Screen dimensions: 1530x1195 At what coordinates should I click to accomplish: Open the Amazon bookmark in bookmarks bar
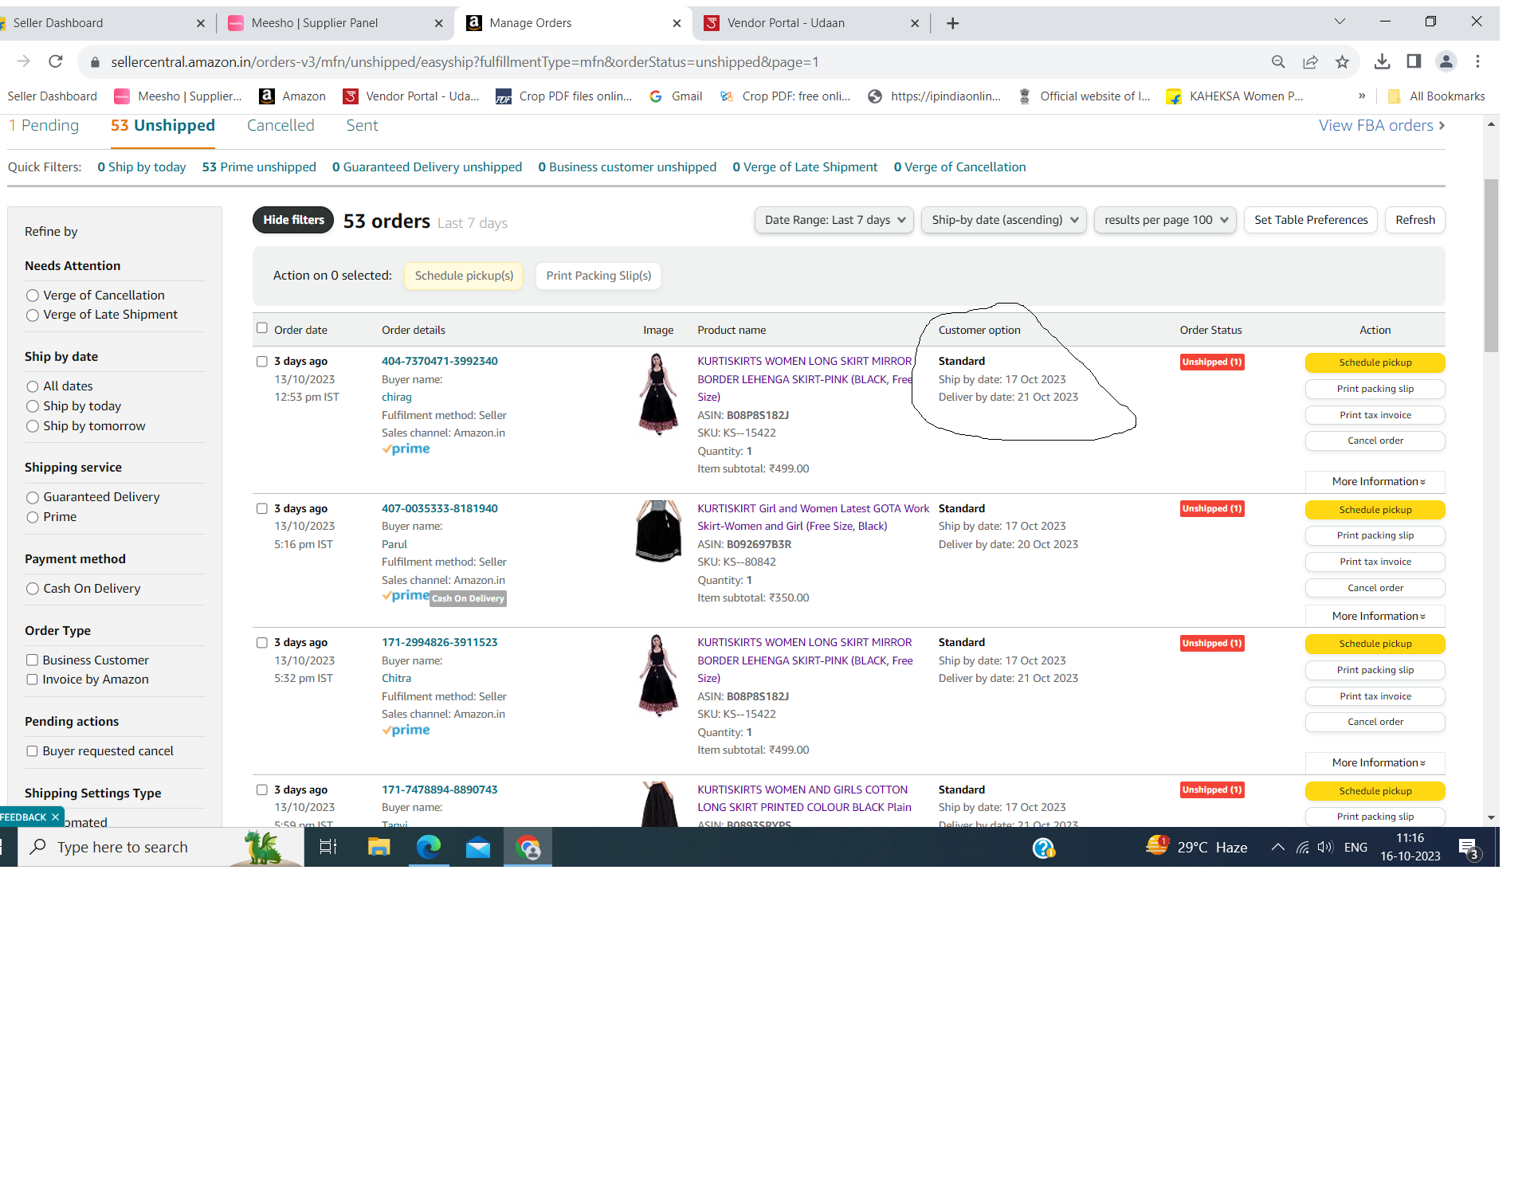point(292,96)
